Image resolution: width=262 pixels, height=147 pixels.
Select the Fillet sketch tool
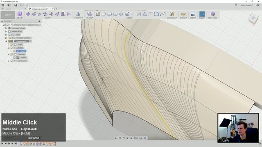151,14
